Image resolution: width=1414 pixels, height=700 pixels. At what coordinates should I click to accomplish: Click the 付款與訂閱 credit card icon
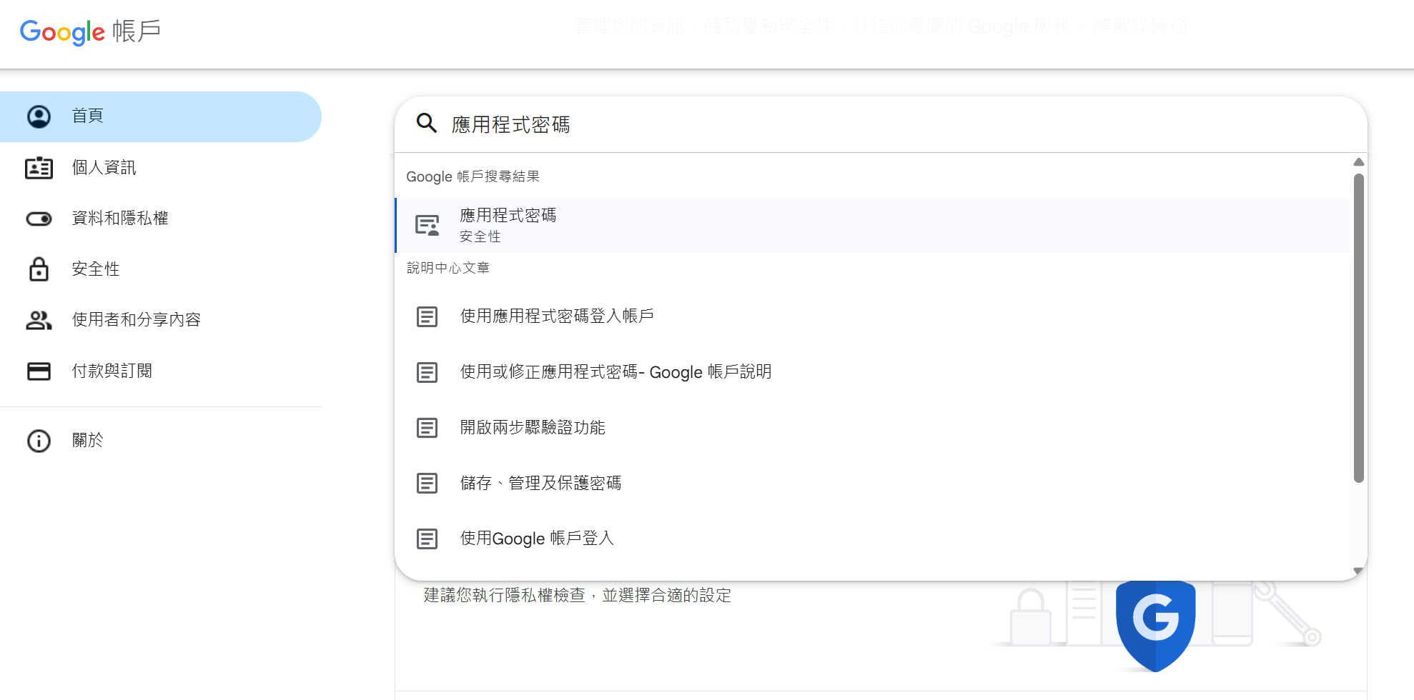[x=39, y=371]
